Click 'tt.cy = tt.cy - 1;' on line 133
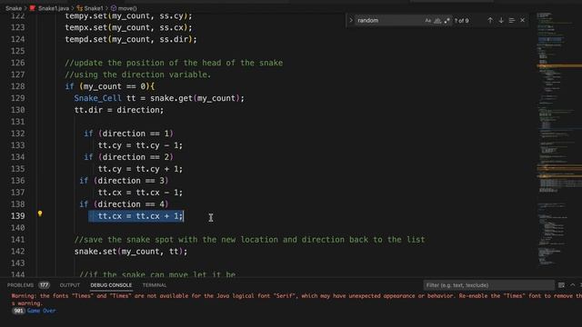 [x=140, y=145]
